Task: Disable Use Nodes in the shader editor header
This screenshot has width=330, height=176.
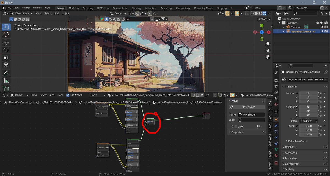Action: click(x=67, y=95)
